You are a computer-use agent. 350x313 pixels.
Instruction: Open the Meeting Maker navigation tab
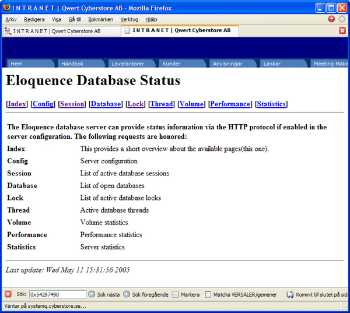pyautogui.click(x=329, y=64)
